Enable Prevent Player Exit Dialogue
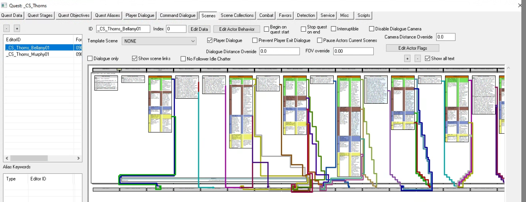 click(255, 40)
